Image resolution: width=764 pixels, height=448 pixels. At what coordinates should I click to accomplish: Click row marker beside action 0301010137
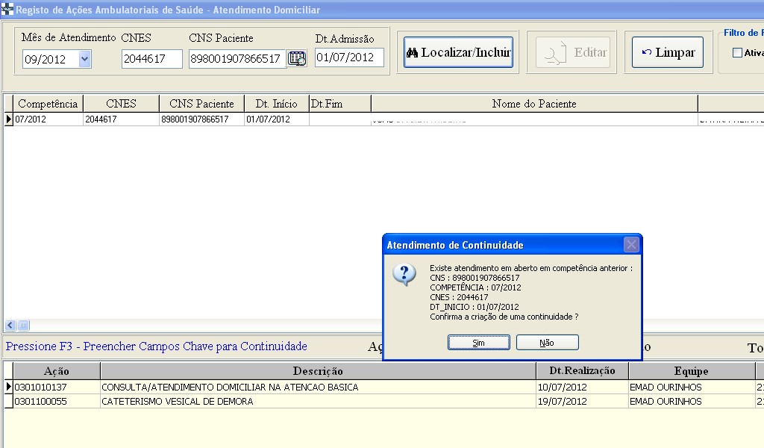click(8, 388)
